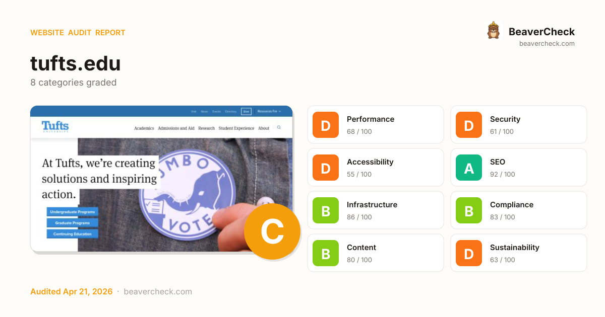Click the Graduate Programs button
This screenshot has height=317, width=605.
(x=73, y=223)
